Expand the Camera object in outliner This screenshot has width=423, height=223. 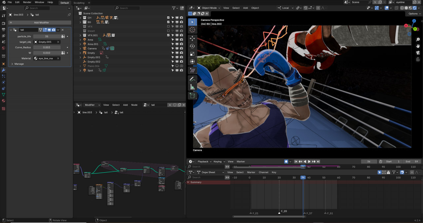tap(80, 48)
